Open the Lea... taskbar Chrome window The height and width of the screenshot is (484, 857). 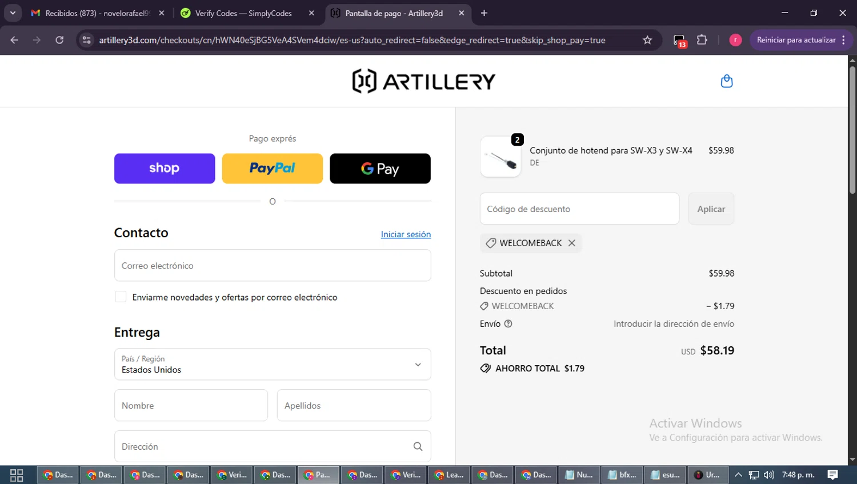[x=448, y=475]
